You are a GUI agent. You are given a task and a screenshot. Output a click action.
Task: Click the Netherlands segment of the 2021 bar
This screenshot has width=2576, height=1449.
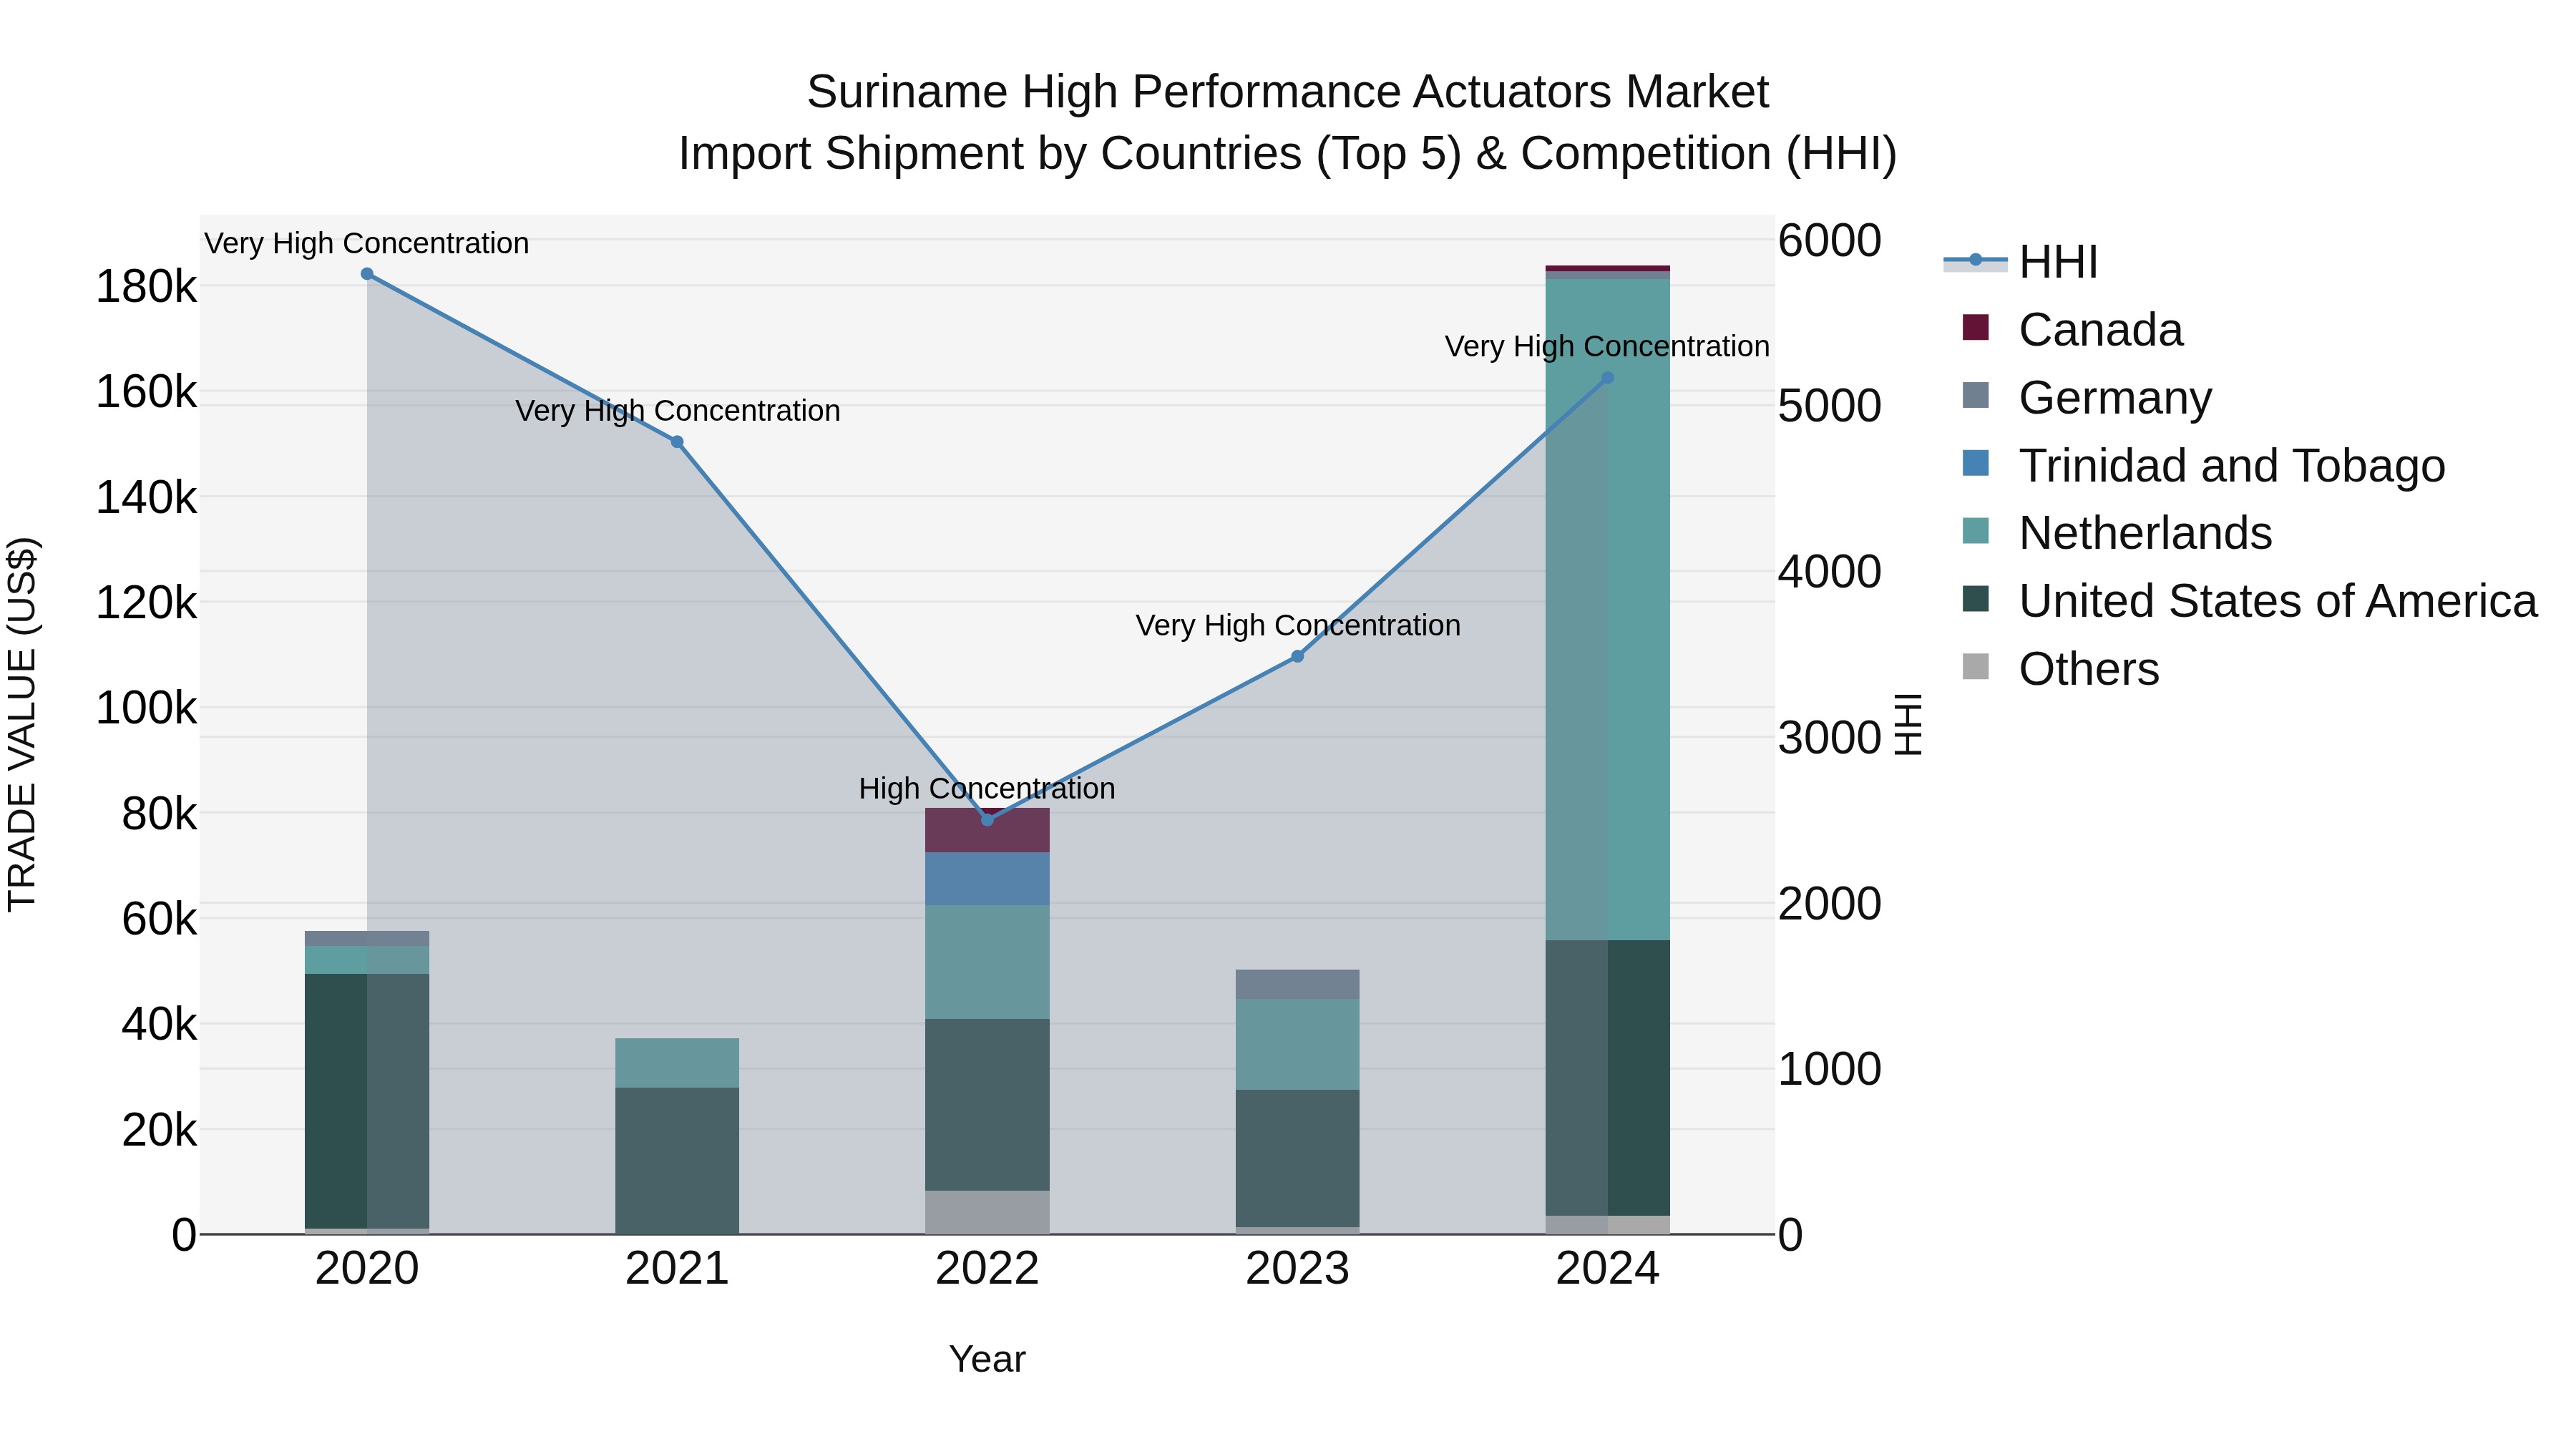click(x=677, y=1063)
